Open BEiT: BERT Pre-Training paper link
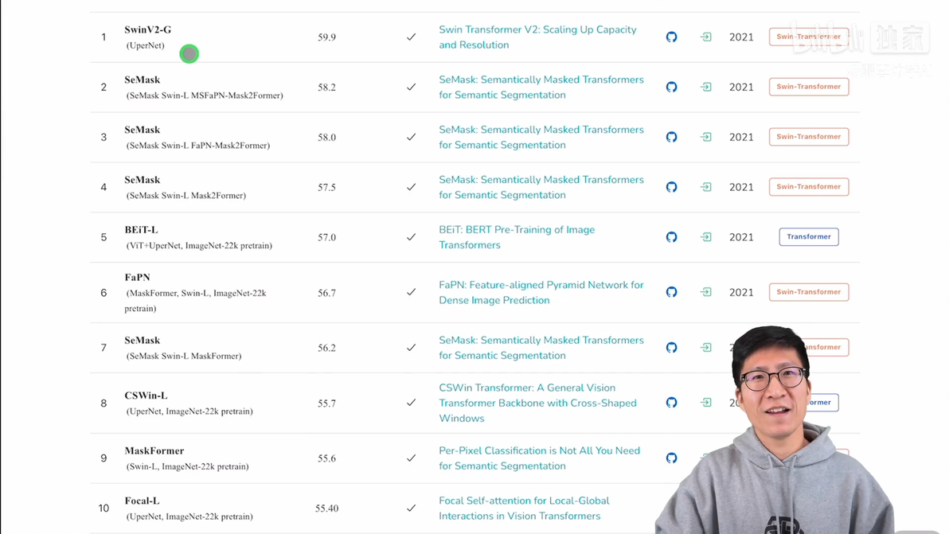The width and height of the screenshot is (949, 534). coord(517,237)
